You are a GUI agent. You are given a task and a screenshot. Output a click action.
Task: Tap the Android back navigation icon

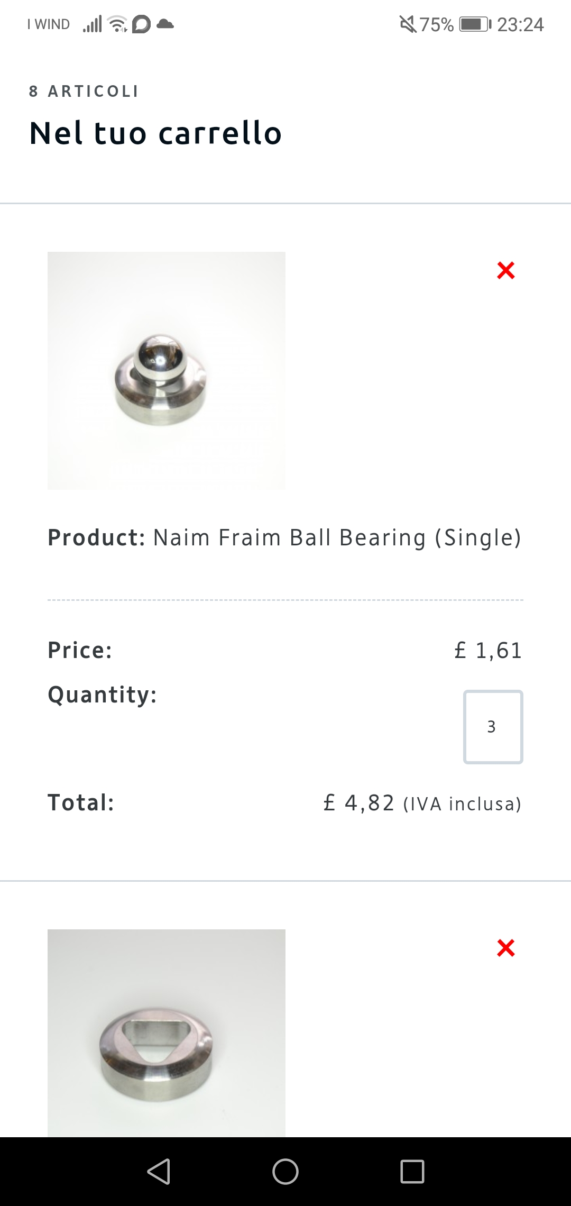pos(159,1171)
